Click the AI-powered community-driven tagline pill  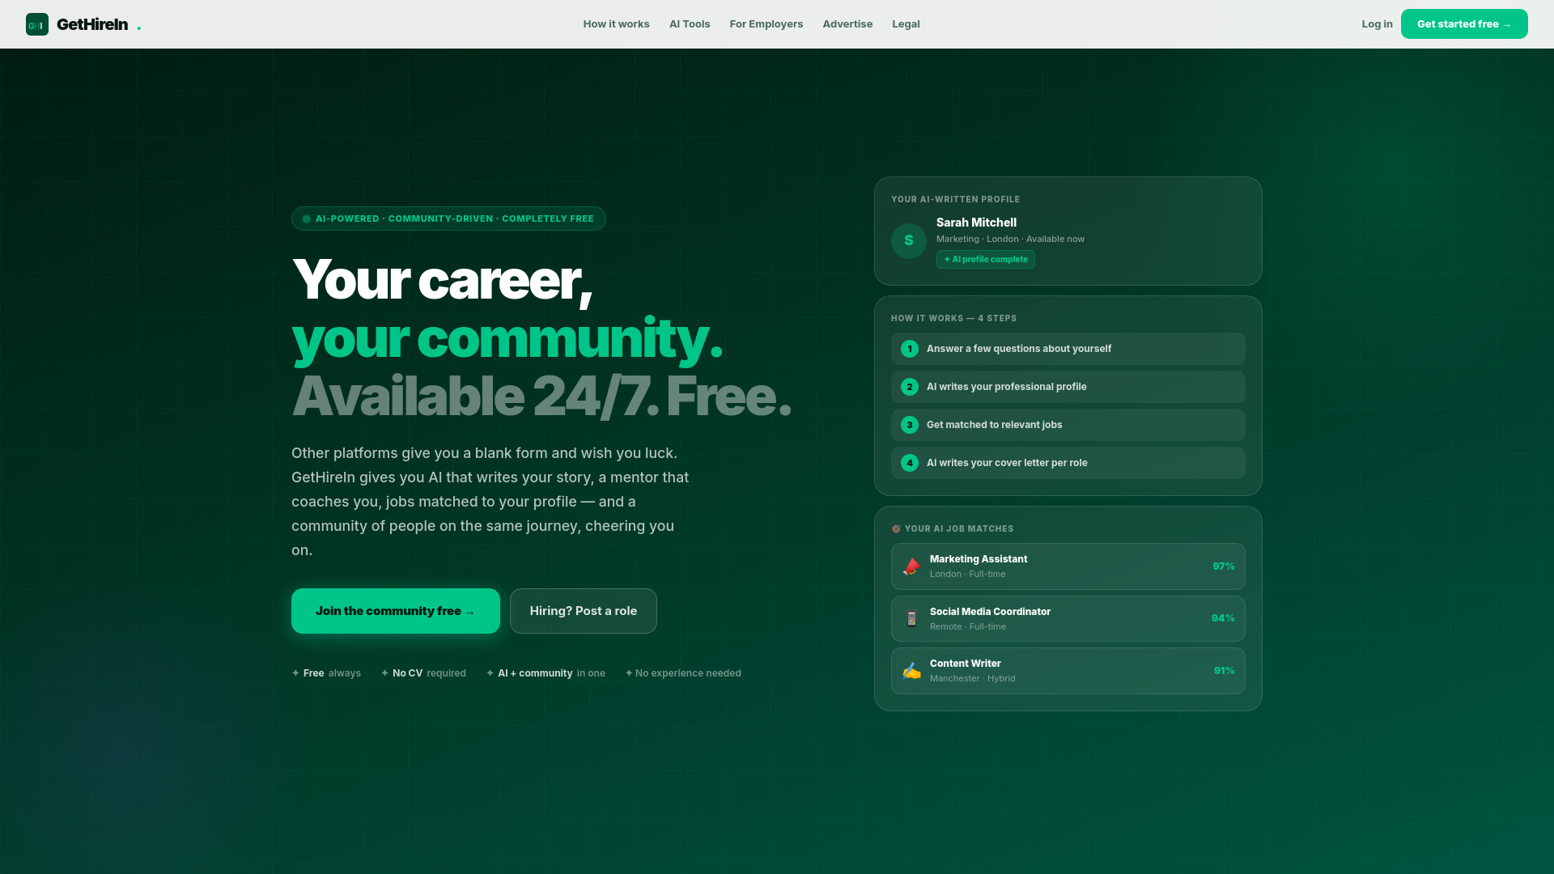(x=448, y=218)
